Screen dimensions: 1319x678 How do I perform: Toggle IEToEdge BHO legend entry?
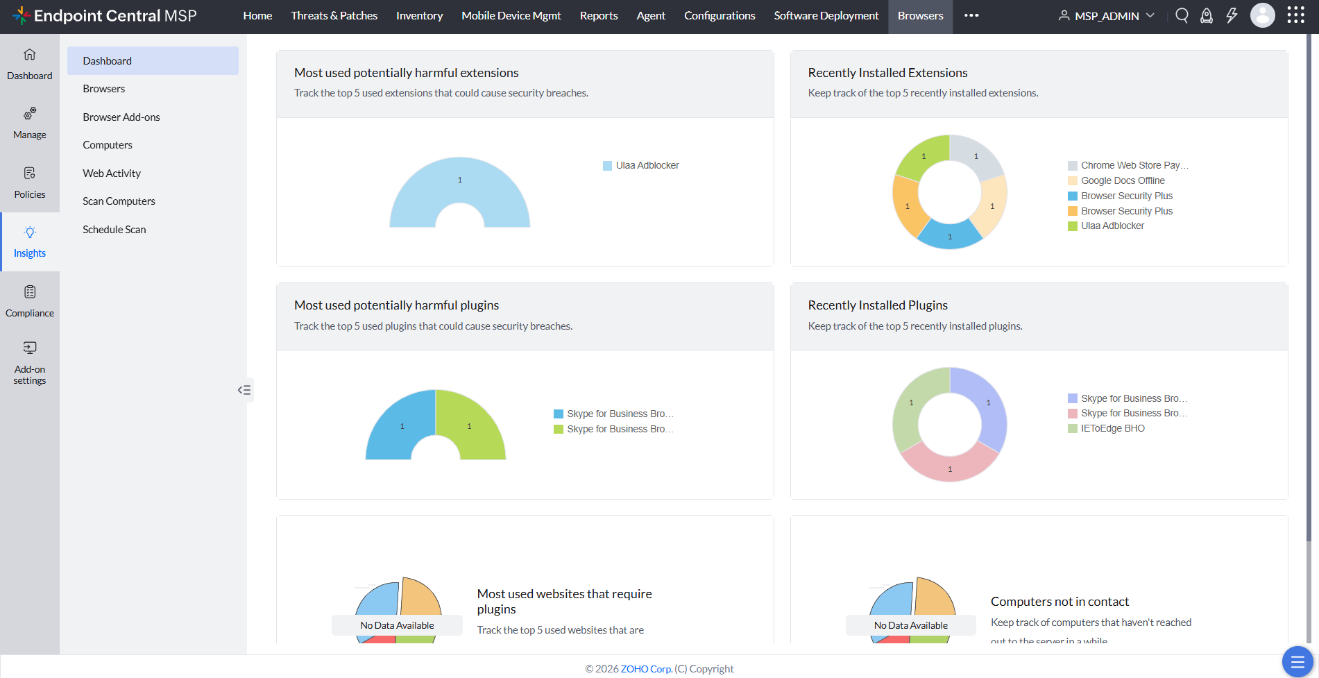[1107, 428]
